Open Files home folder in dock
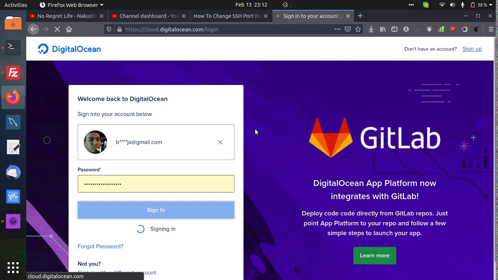The width and height of the screenshot is (498, 280). tap(13, 23)
